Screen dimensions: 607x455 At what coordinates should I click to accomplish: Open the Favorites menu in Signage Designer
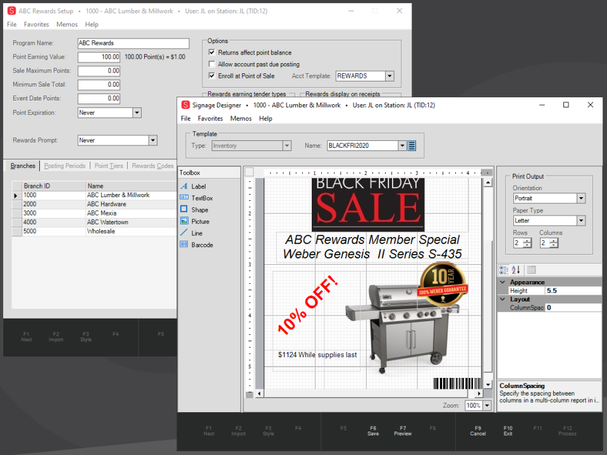[210, 118]
